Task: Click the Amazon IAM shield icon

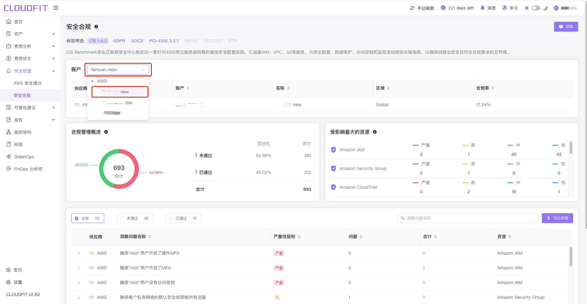Action: point(333,150)
